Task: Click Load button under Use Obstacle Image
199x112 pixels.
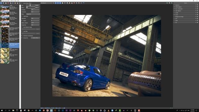Action: (x=37, y=29)
